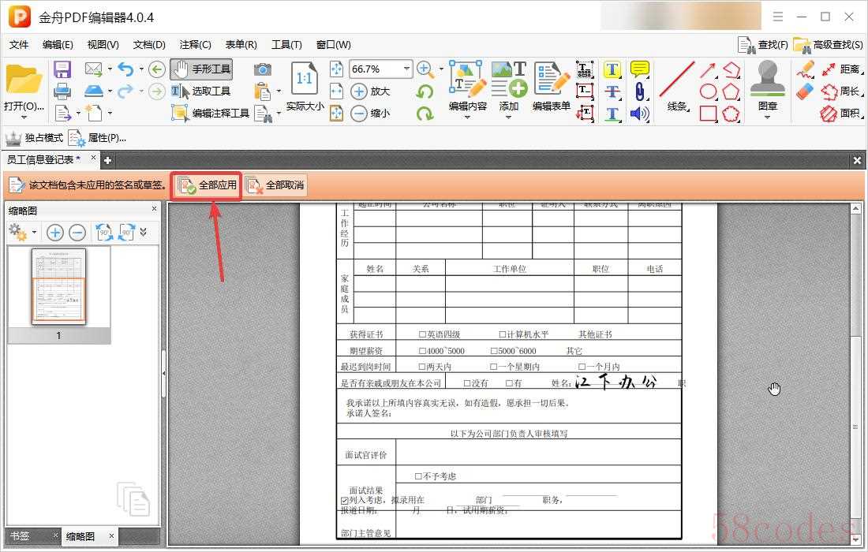Choose the eraser tool icon

[804, 91]
